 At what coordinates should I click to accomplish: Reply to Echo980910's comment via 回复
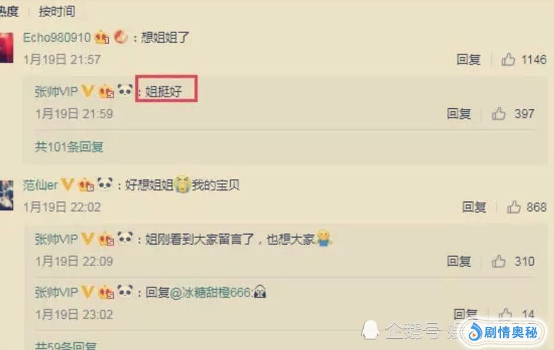point(468,59)
